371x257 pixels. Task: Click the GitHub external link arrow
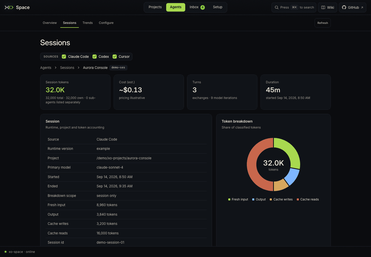click(362, 7)
